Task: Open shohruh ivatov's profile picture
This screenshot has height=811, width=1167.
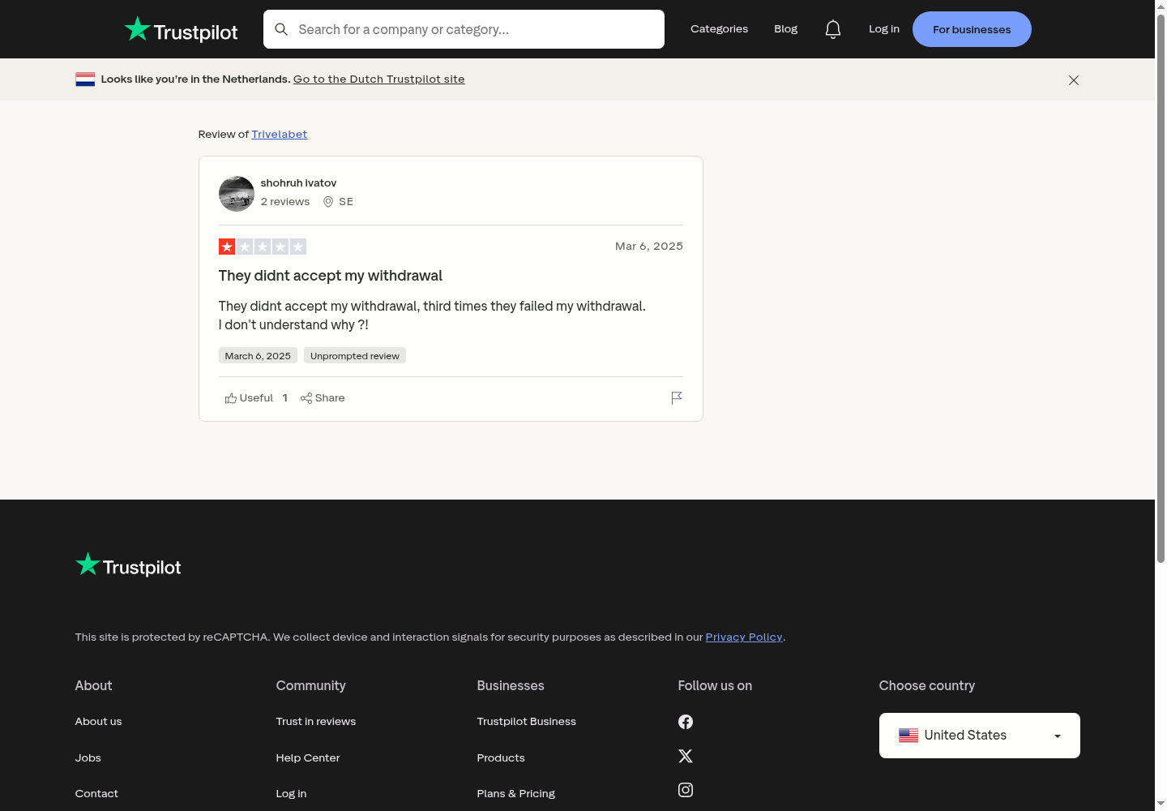Action: coord(237,194)
